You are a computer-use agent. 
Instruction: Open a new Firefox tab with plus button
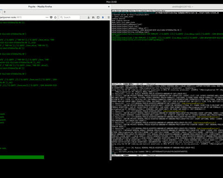[5, 12]
